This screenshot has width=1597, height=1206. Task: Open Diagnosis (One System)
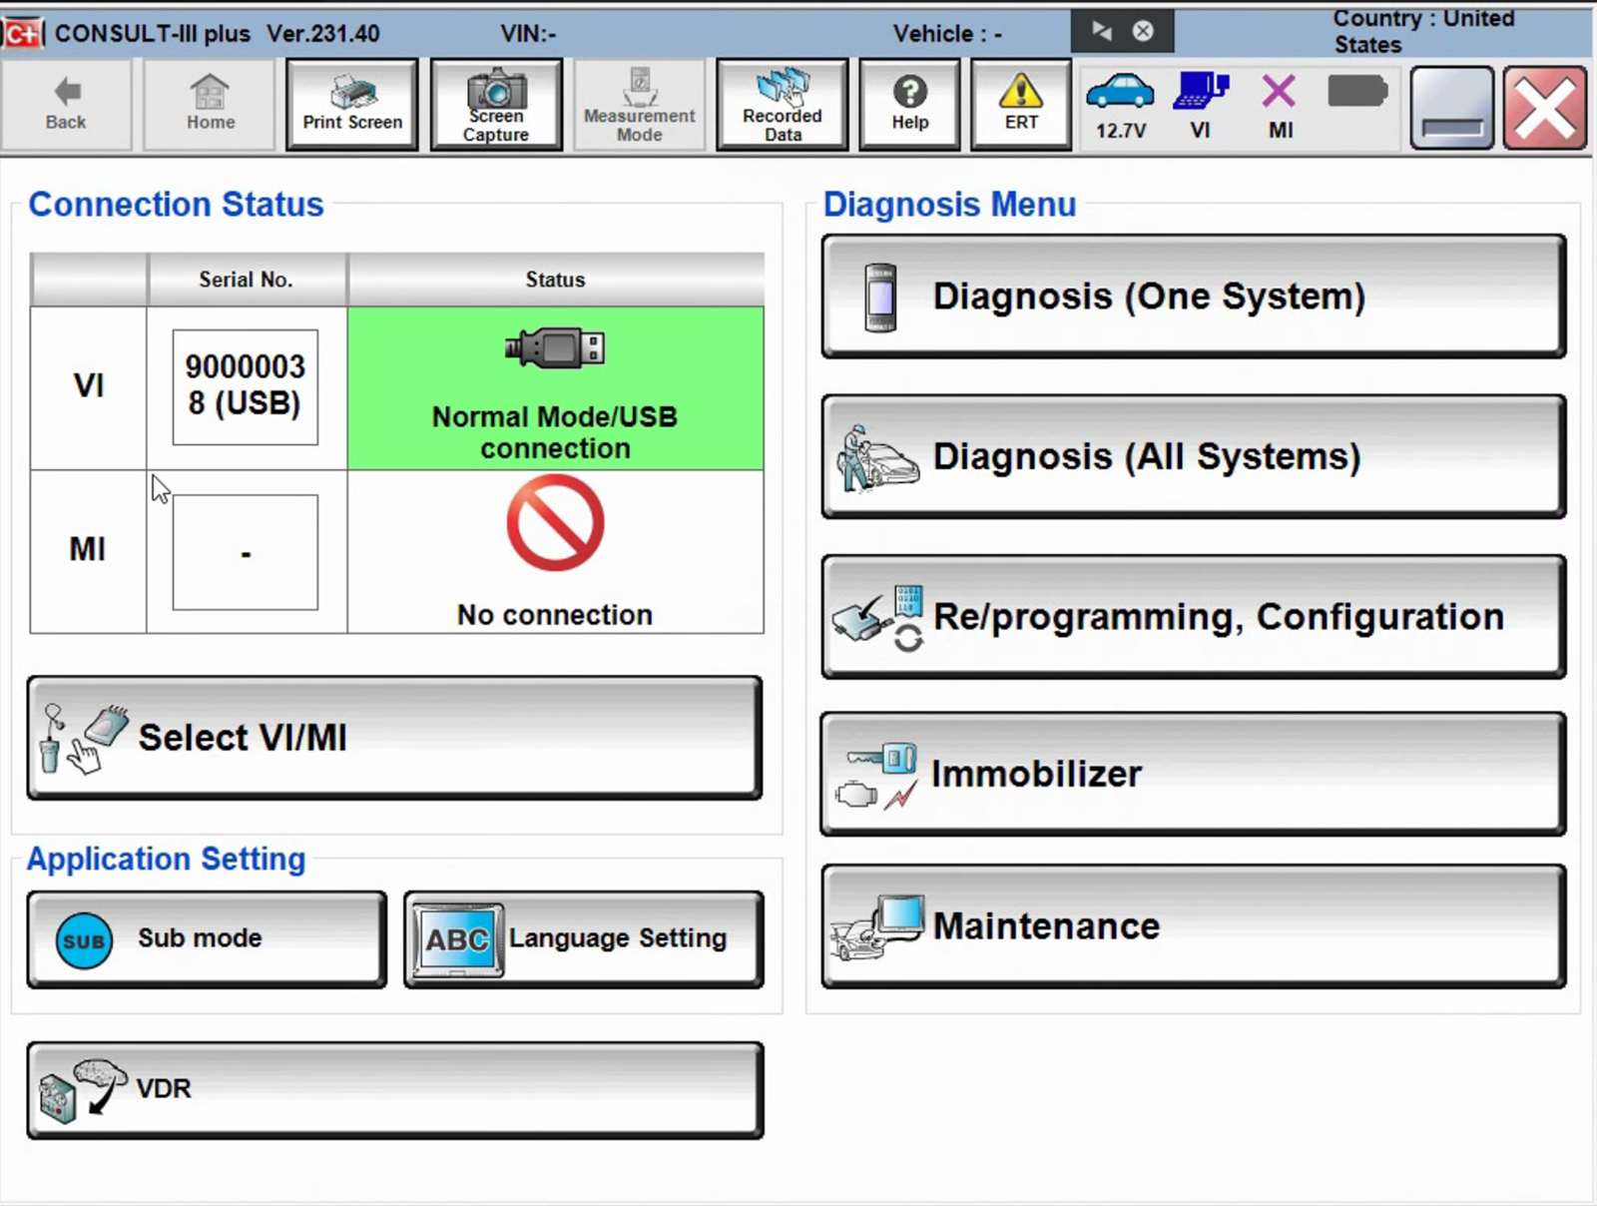[1194, 297]
